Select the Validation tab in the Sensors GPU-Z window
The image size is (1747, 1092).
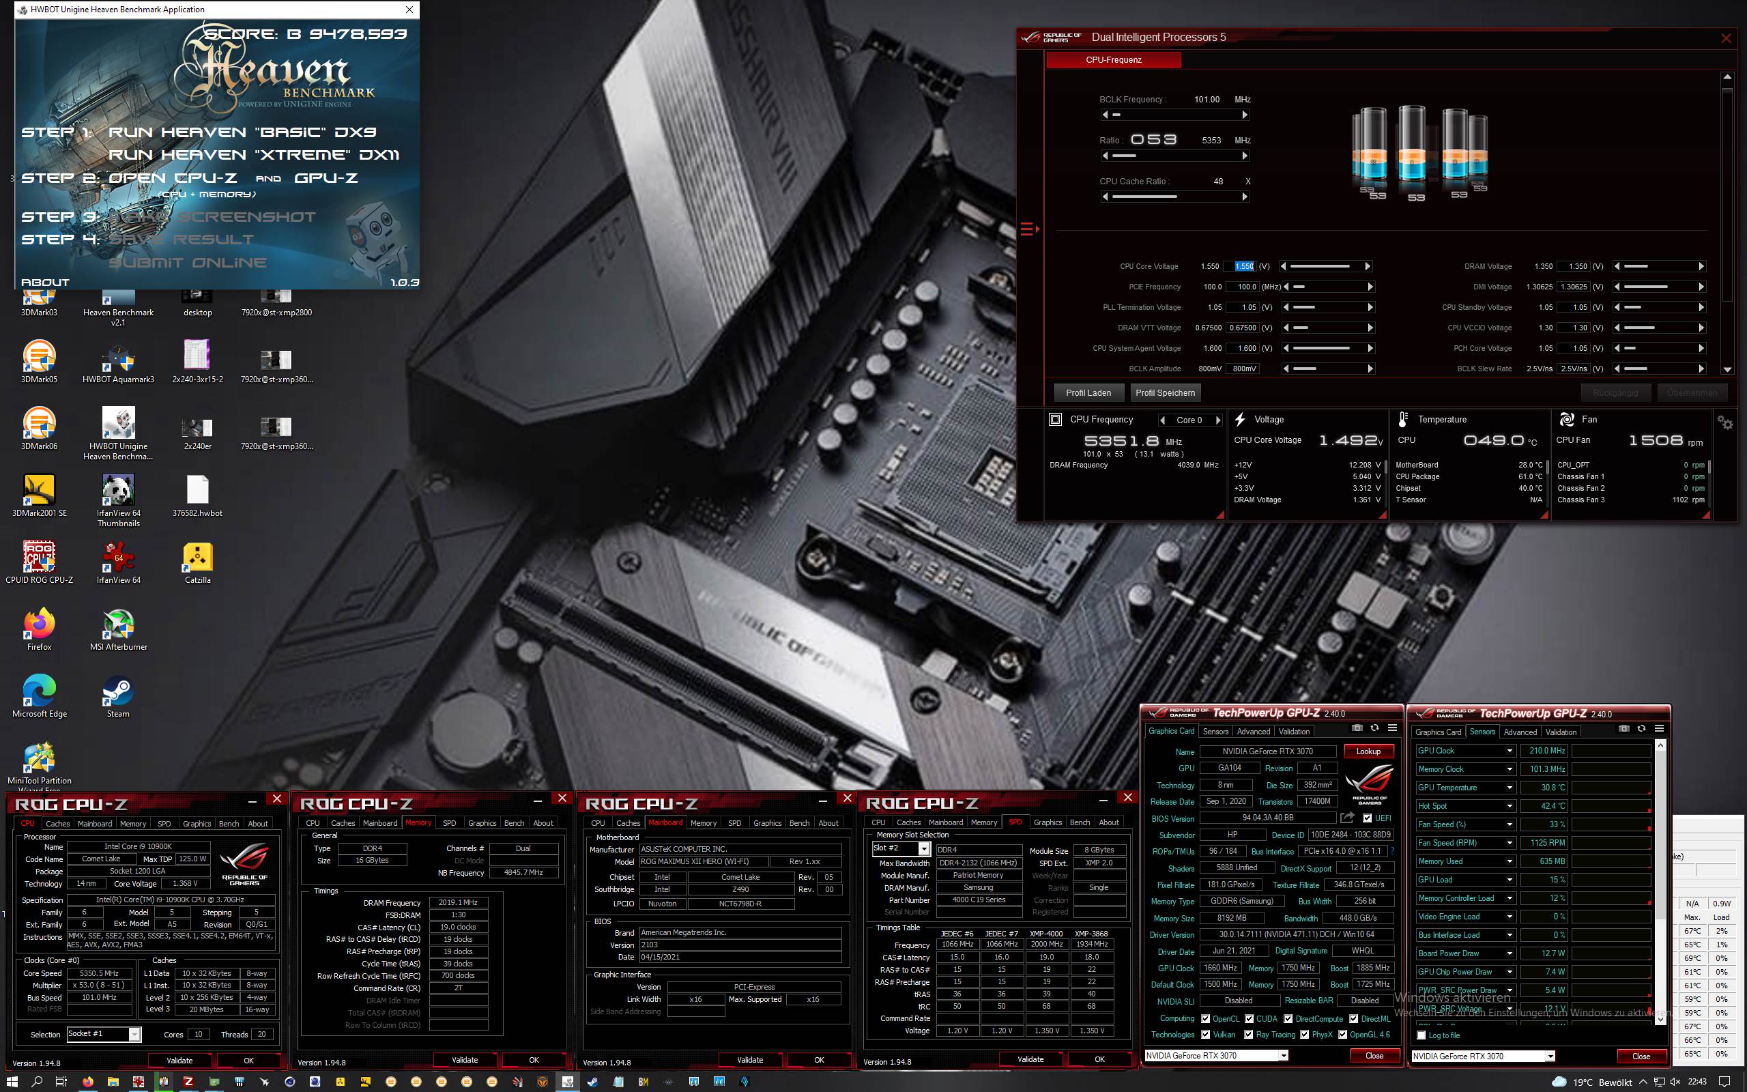tap(1561, 732)
